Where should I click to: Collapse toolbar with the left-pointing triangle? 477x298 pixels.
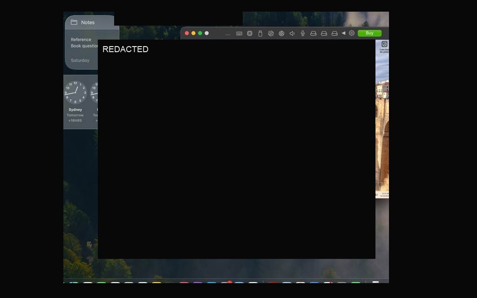[x=343, y=33]
